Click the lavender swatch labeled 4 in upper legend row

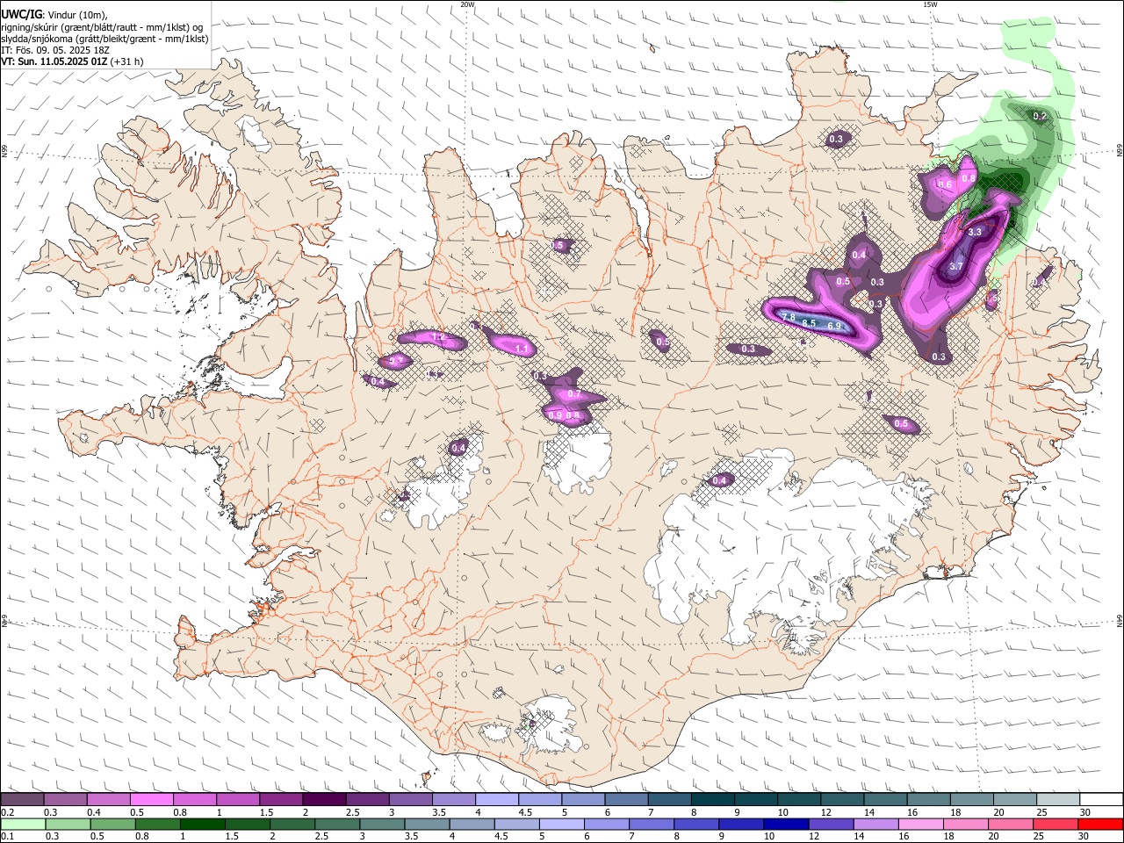click(496, 800)
